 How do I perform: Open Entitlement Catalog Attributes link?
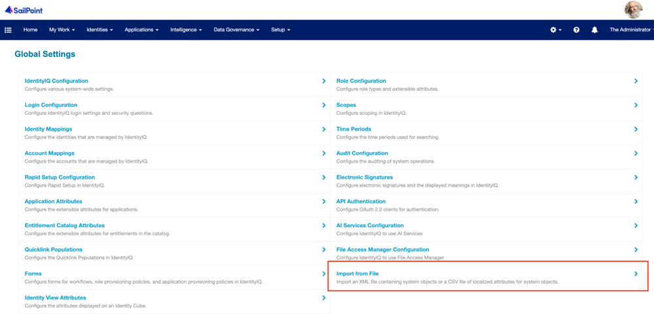tap(65, 225)
